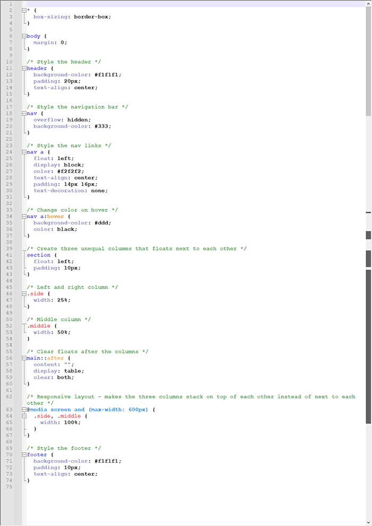Click 'text-align: center;' on line 14
This screenshot has width=372, height=526.
point(66,88)
